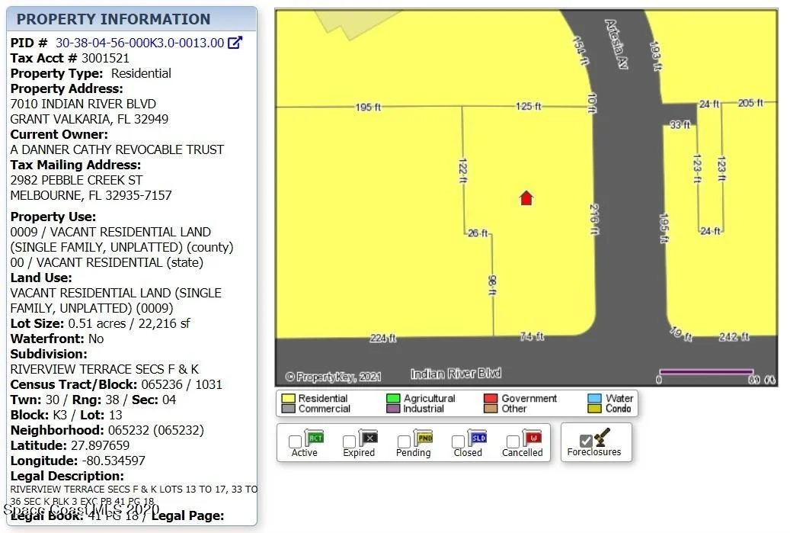This screenshot has height=533, width=790.
Task: Click the map scale bar
Action: point(706,372)
